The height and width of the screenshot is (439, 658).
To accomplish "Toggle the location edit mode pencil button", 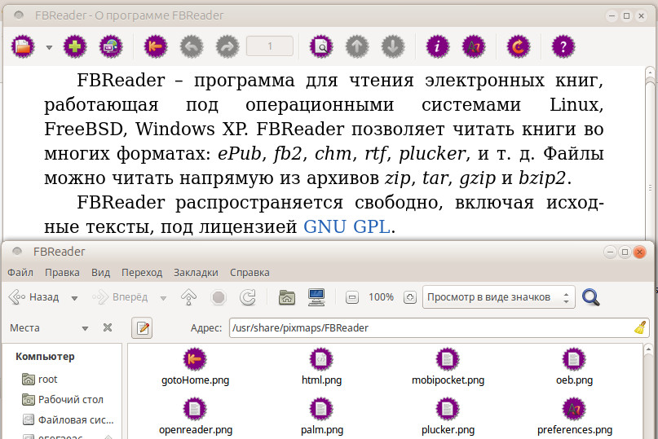I will [142, 328].
